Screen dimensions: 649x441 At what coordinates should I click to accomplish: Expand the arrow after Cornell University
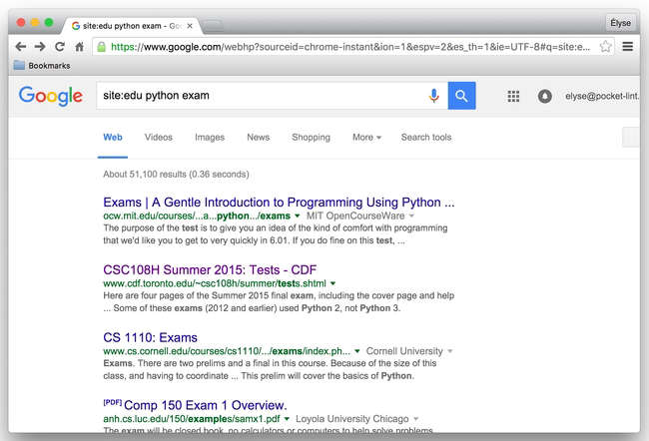[450, 351]
